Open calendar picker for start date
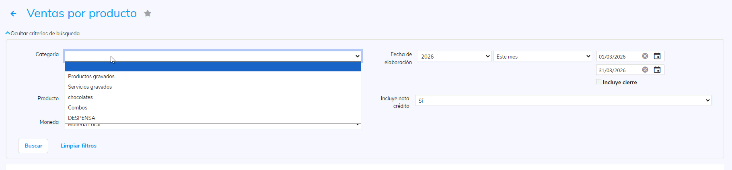The width and height of the screenshot is (732, 170). [657, 56]
